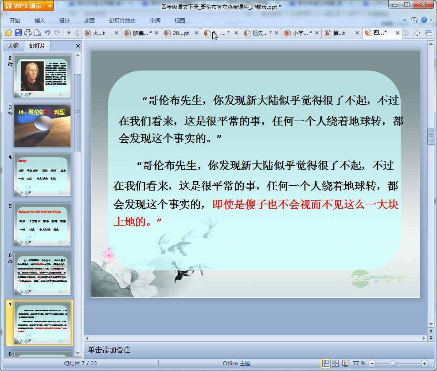This screenshot has width=437, height=371.
Task: Select slide 3 thumbnail with egg image
Action: tap(43, 126)
